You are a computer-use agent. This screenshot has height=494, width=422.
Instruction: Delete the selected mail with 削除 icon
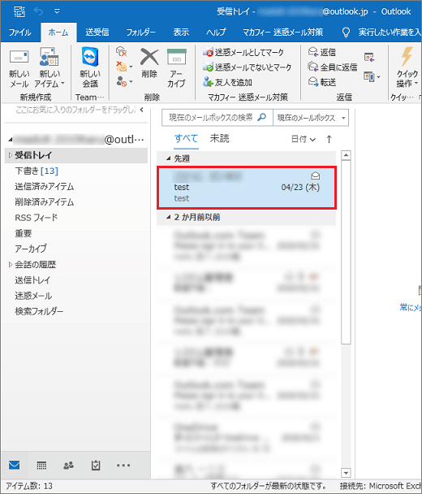149,63
